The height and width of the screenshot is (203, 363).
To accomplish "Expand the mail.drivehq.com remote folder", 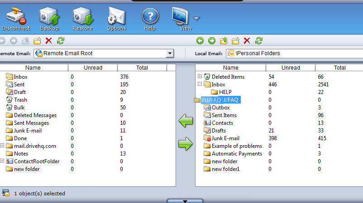I will pos(2,146).
